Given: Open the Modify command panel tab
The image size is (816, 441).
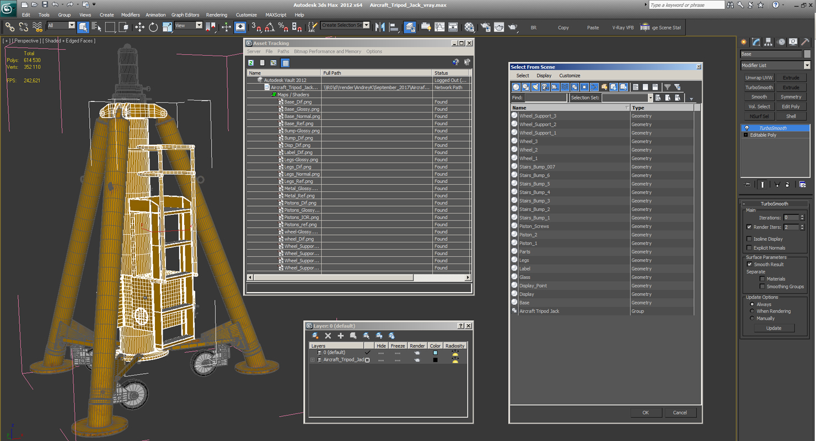Looking at the screenshot, I should point(756,42).
